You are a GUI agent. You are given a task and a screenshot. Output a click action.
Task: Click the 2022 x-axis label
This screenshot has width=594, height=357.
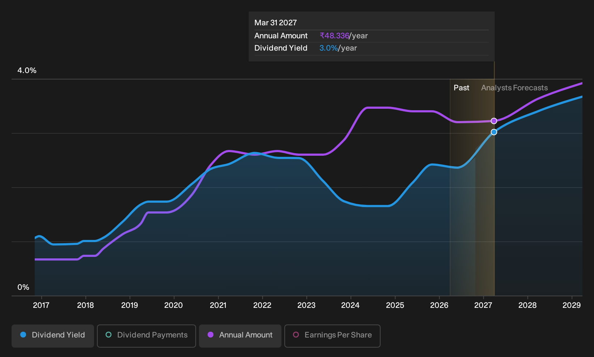262,305
